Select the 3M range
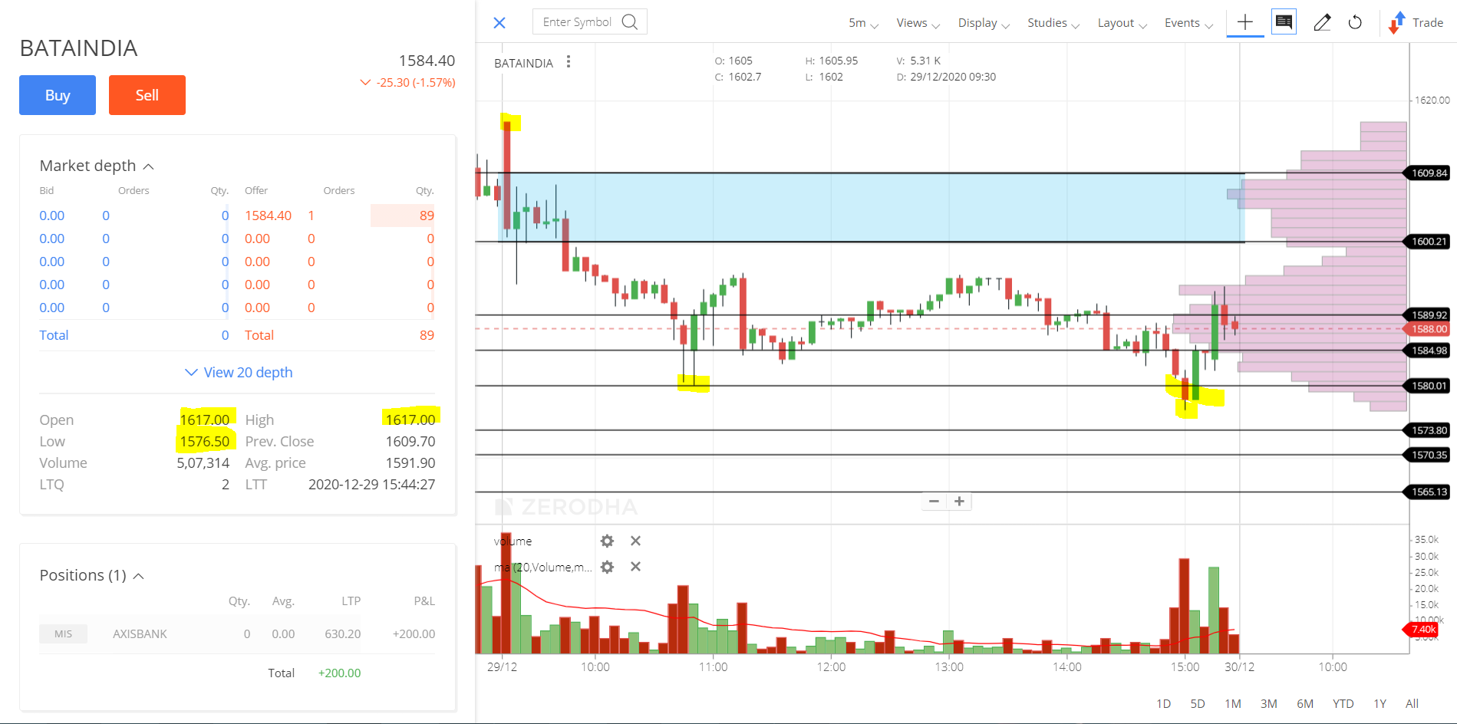The width and height of the screenshot is (1457, 724). 1269,704
